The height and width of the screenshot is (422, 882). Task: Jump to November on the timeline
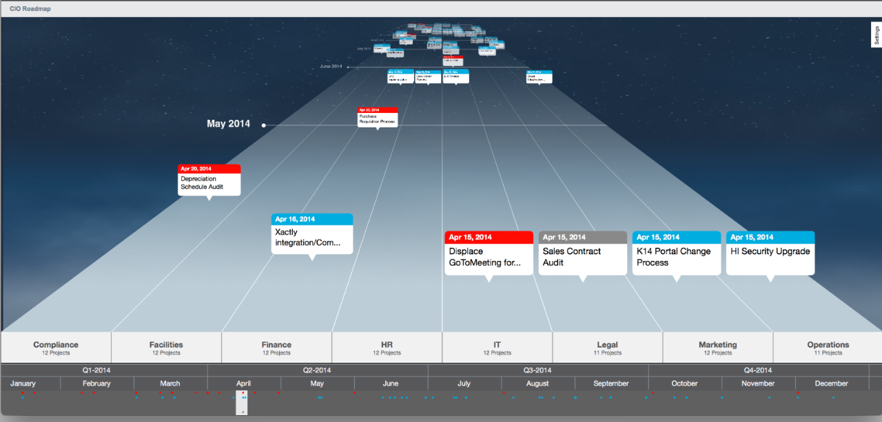coord(758,383)
